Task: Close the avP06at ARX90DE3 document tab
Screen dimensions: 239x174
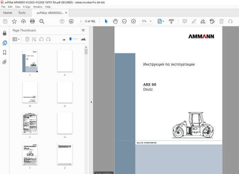Action: click(x=66, y=13)
